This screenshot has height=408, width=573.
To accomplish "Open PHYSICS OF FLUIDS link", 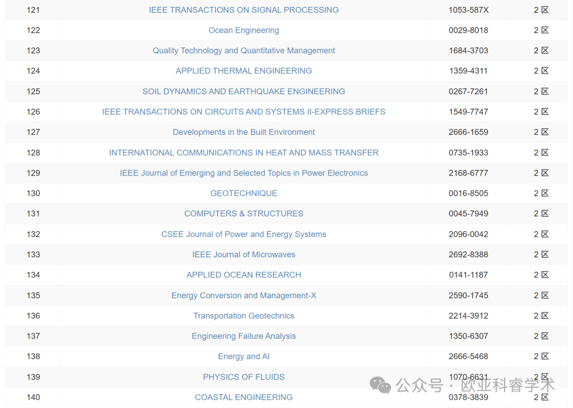I will click(x=244, y=377).
